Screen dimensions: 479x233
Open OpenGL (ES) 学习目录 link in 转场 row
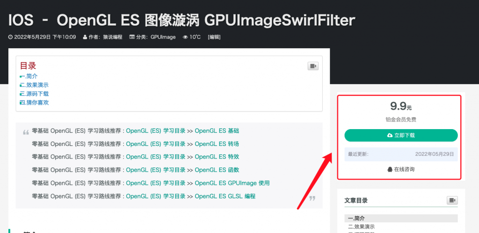coord(156,144)
